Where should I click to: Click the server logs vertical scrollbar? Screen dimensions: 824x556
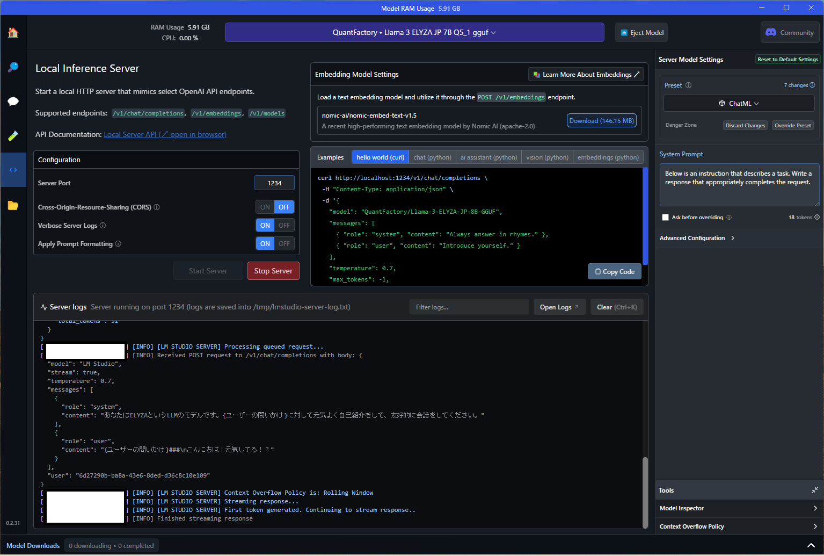645,492
